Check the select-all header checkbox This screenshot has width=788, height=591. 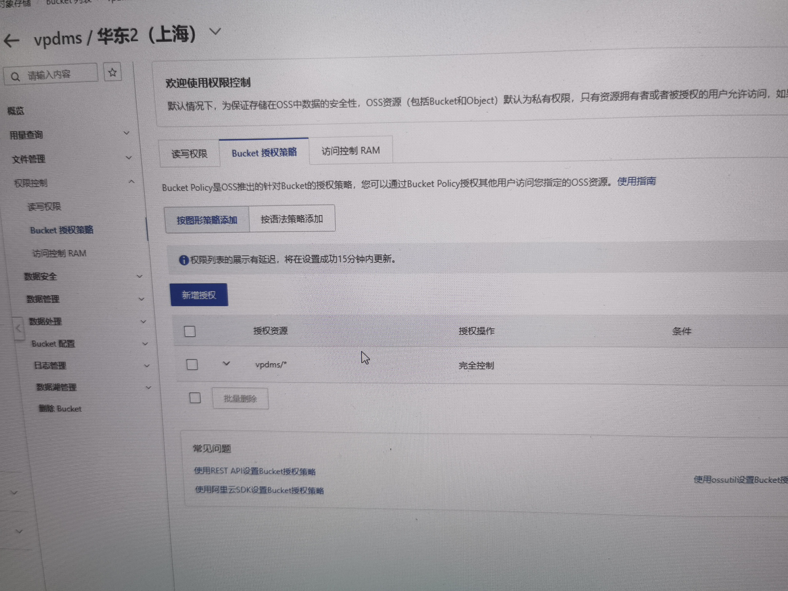(190, 331)
